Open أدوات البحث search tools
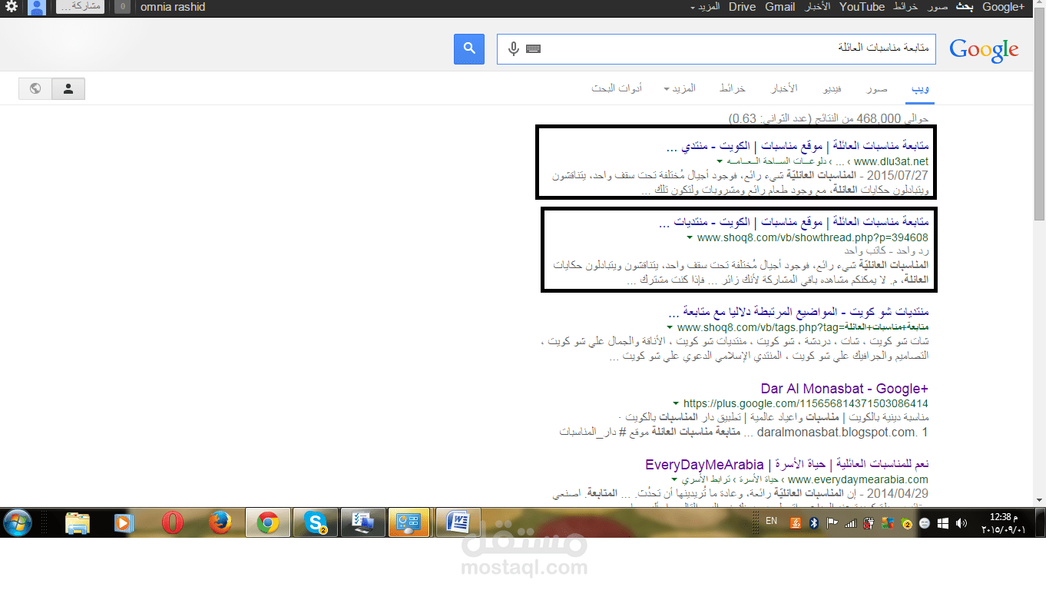 coord(617,88)
